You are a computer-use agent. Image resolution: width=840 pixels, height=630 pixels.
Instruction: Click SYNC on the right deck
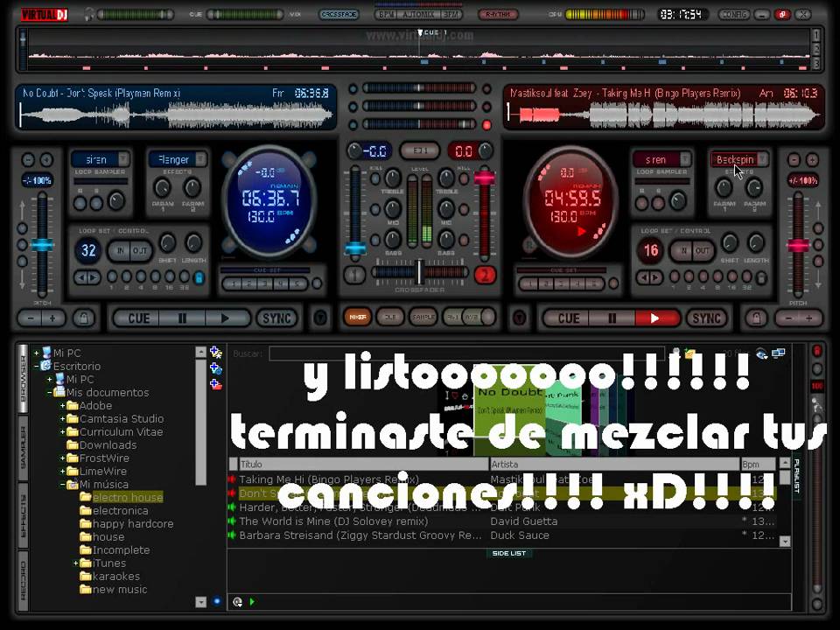click(706, 318)
